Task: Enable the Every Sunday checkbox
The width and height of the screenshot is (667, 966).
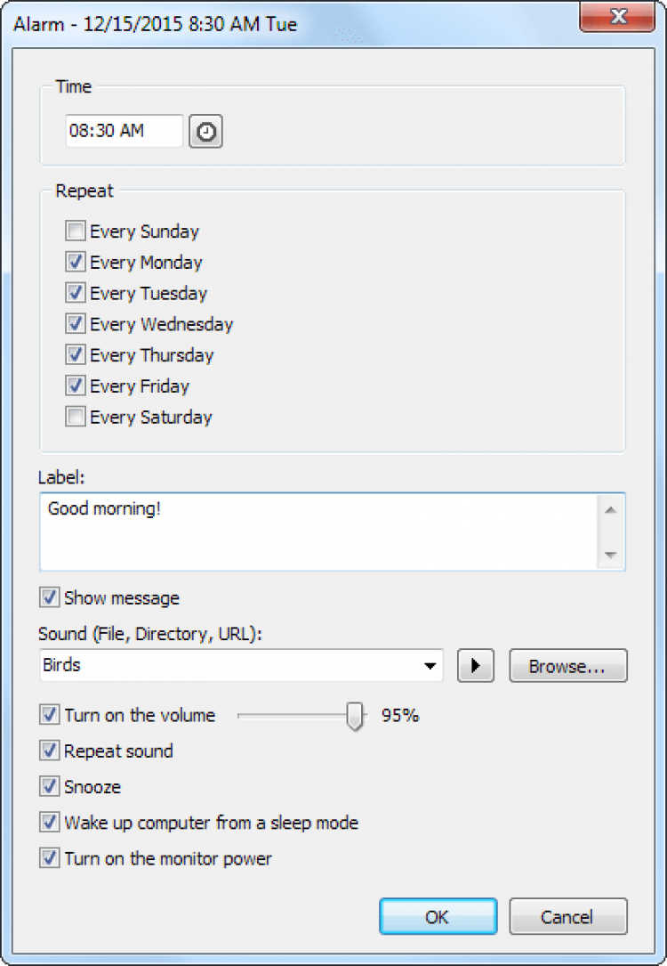Action: [76, 232]
